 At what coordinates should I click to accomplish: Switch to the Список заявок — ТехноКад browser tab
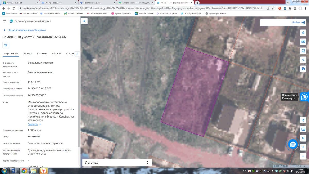(135, 3)
